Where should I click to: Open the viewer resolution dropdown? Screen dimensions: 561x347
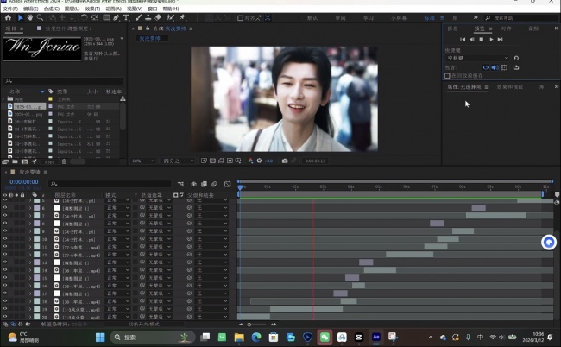coord(178,161)
